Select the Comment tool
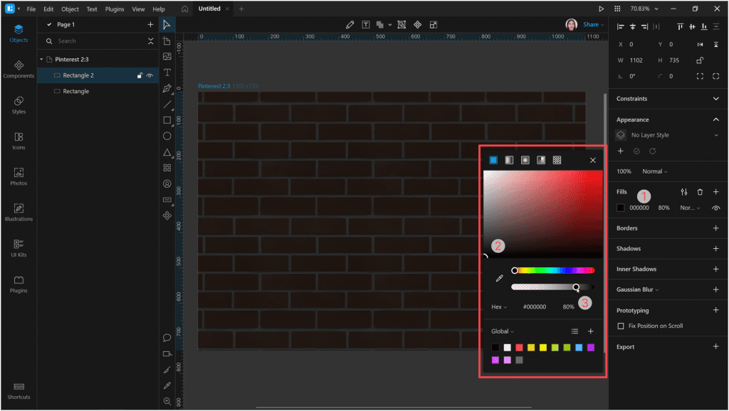The image size is (729, 411). [167, 338]
